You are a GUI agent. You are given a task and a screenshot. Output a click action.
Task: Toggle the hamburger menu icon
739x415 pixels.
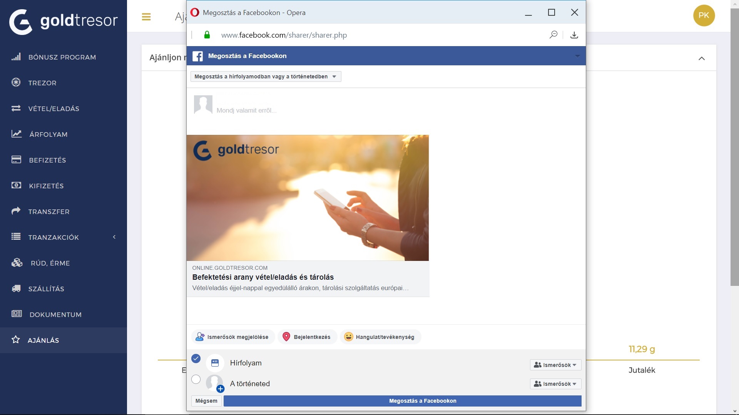tap(146, 17)
